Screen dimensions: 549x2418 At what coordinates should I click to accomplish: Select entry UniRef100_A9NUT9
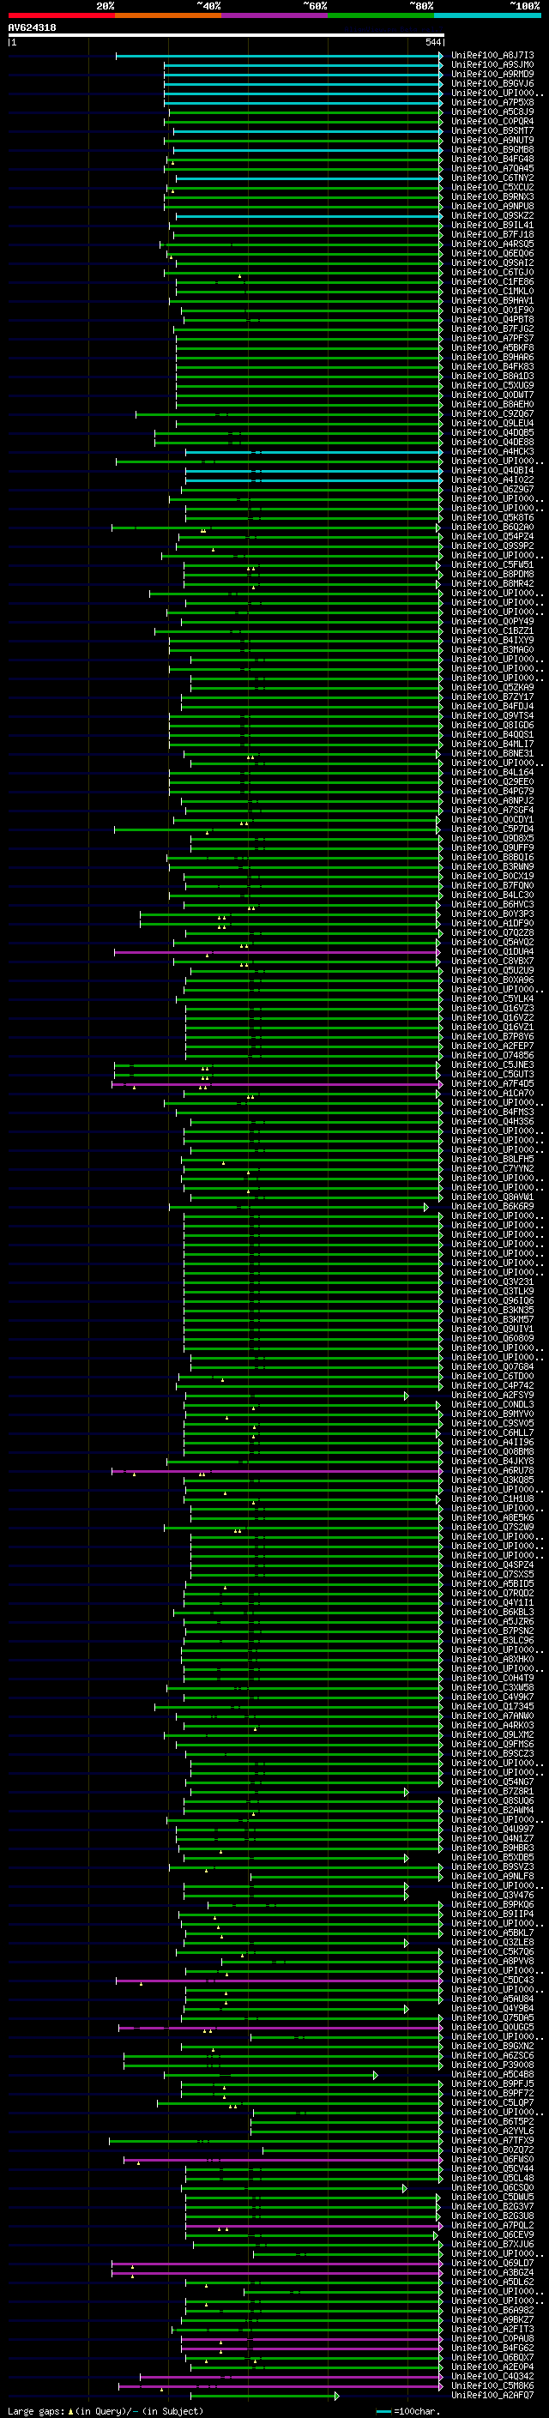point(492,140)
